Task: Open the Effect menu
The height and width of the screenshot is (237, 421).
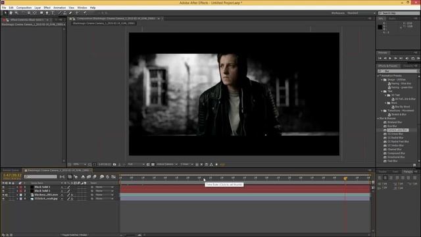Action: point(47,8)
